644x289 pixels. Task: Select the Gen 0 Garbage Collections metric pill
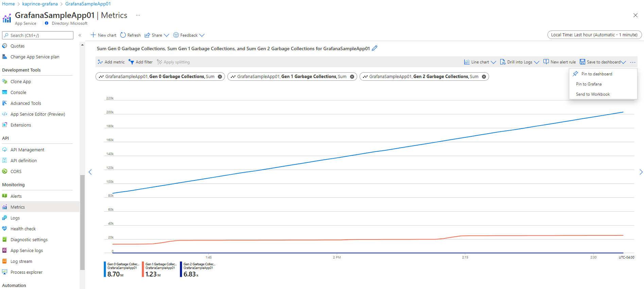(x=160, y=77)
